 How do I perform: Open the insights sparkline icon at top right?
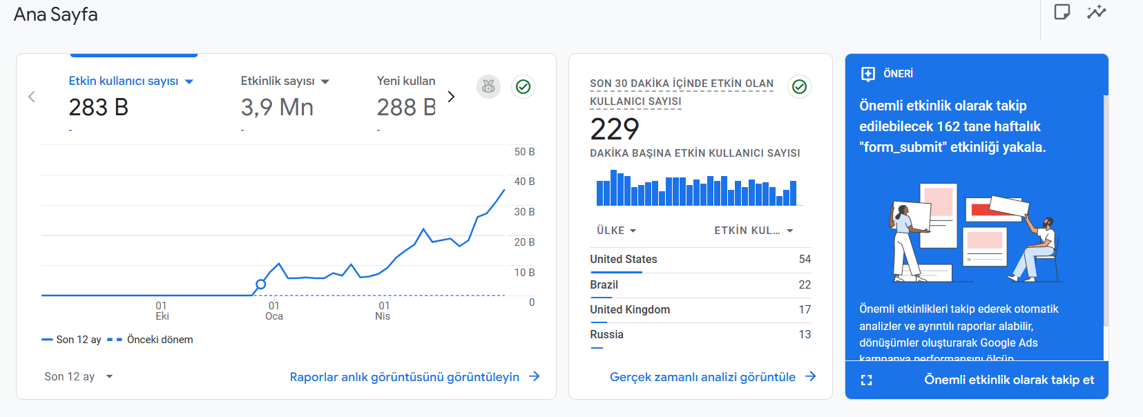[1097, 12]
